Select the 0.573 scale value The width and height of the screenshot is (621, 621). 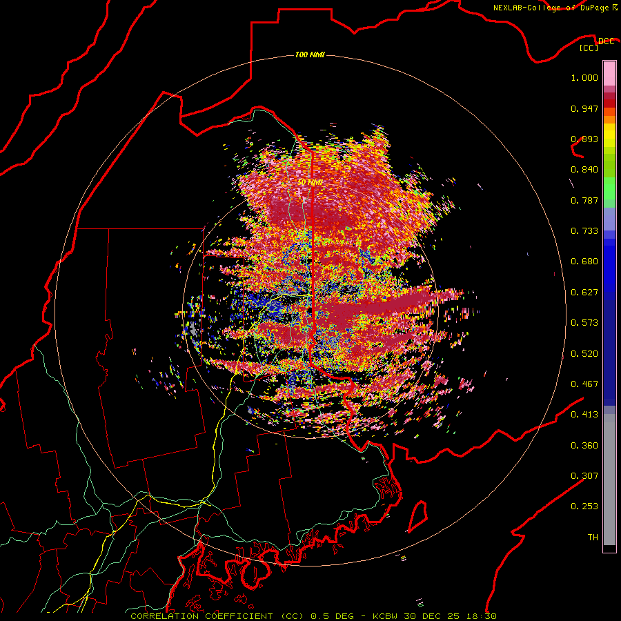584,323
